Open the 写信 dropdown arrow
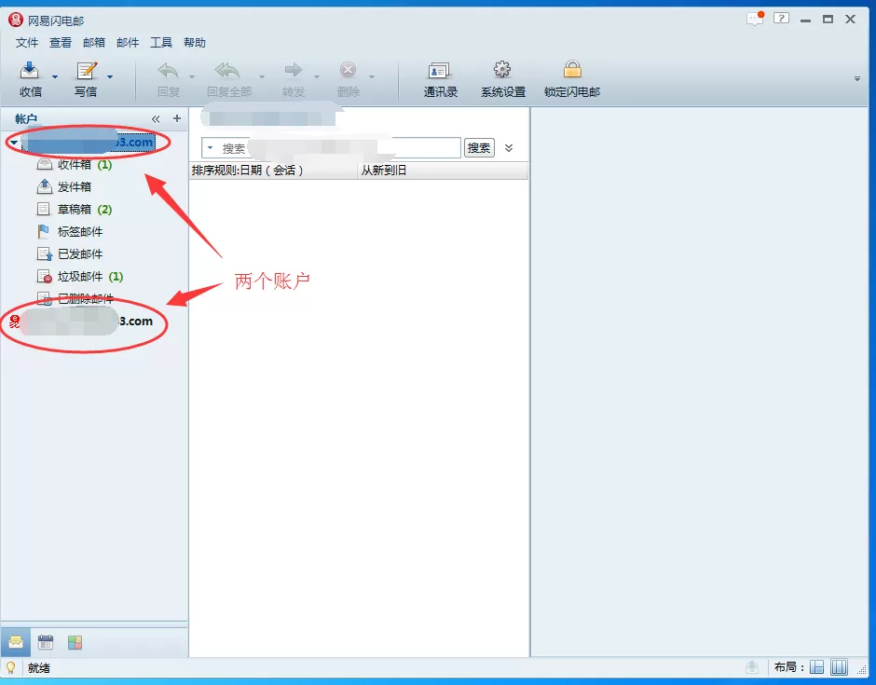 [110, 76]
